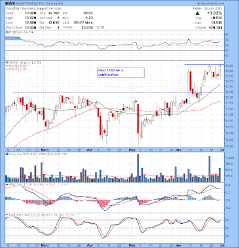The width and height of the screenshot is (239, 248).
Task: Click the SCTR label
Action: (x=101, y=27)
